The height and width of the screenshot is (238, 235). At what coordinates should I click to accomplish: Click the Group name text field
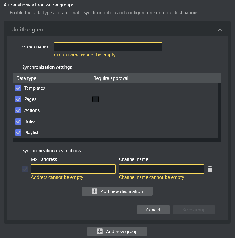tap(108, 47)
